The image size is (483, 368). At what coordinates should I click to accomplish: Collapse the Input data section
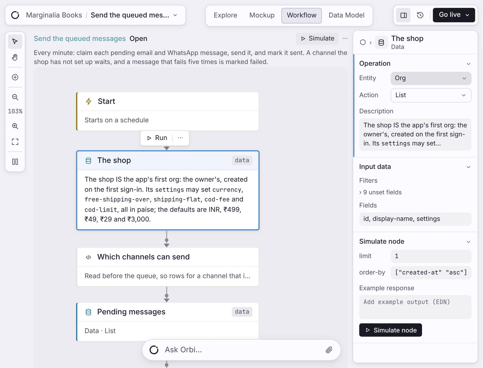(x=468, y=167)
